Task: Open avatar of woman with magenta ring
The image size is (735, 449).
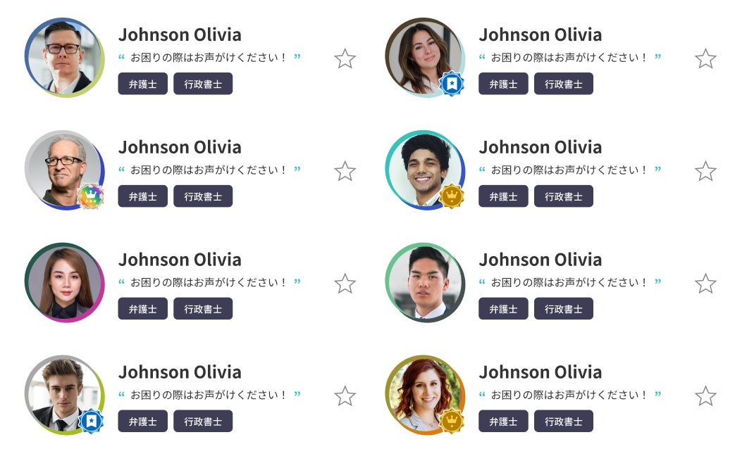Action: pyautogui.click(x=64, y=282)
